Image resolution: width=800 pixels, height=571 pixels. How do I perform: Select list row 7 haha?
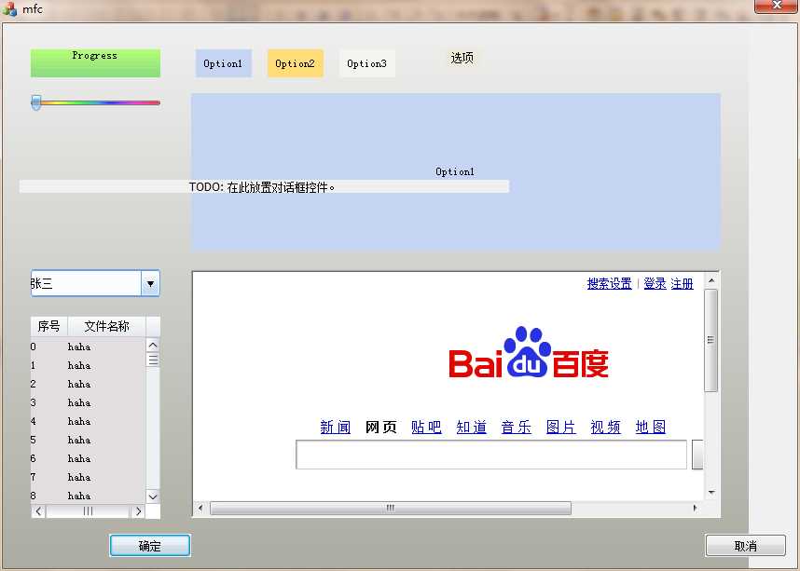pyautogui.click(x=88, y=477)
